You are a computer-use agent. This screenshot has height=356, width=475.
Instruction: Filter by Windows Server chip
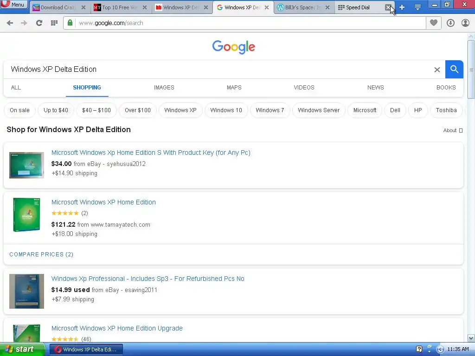click(319, 110)
